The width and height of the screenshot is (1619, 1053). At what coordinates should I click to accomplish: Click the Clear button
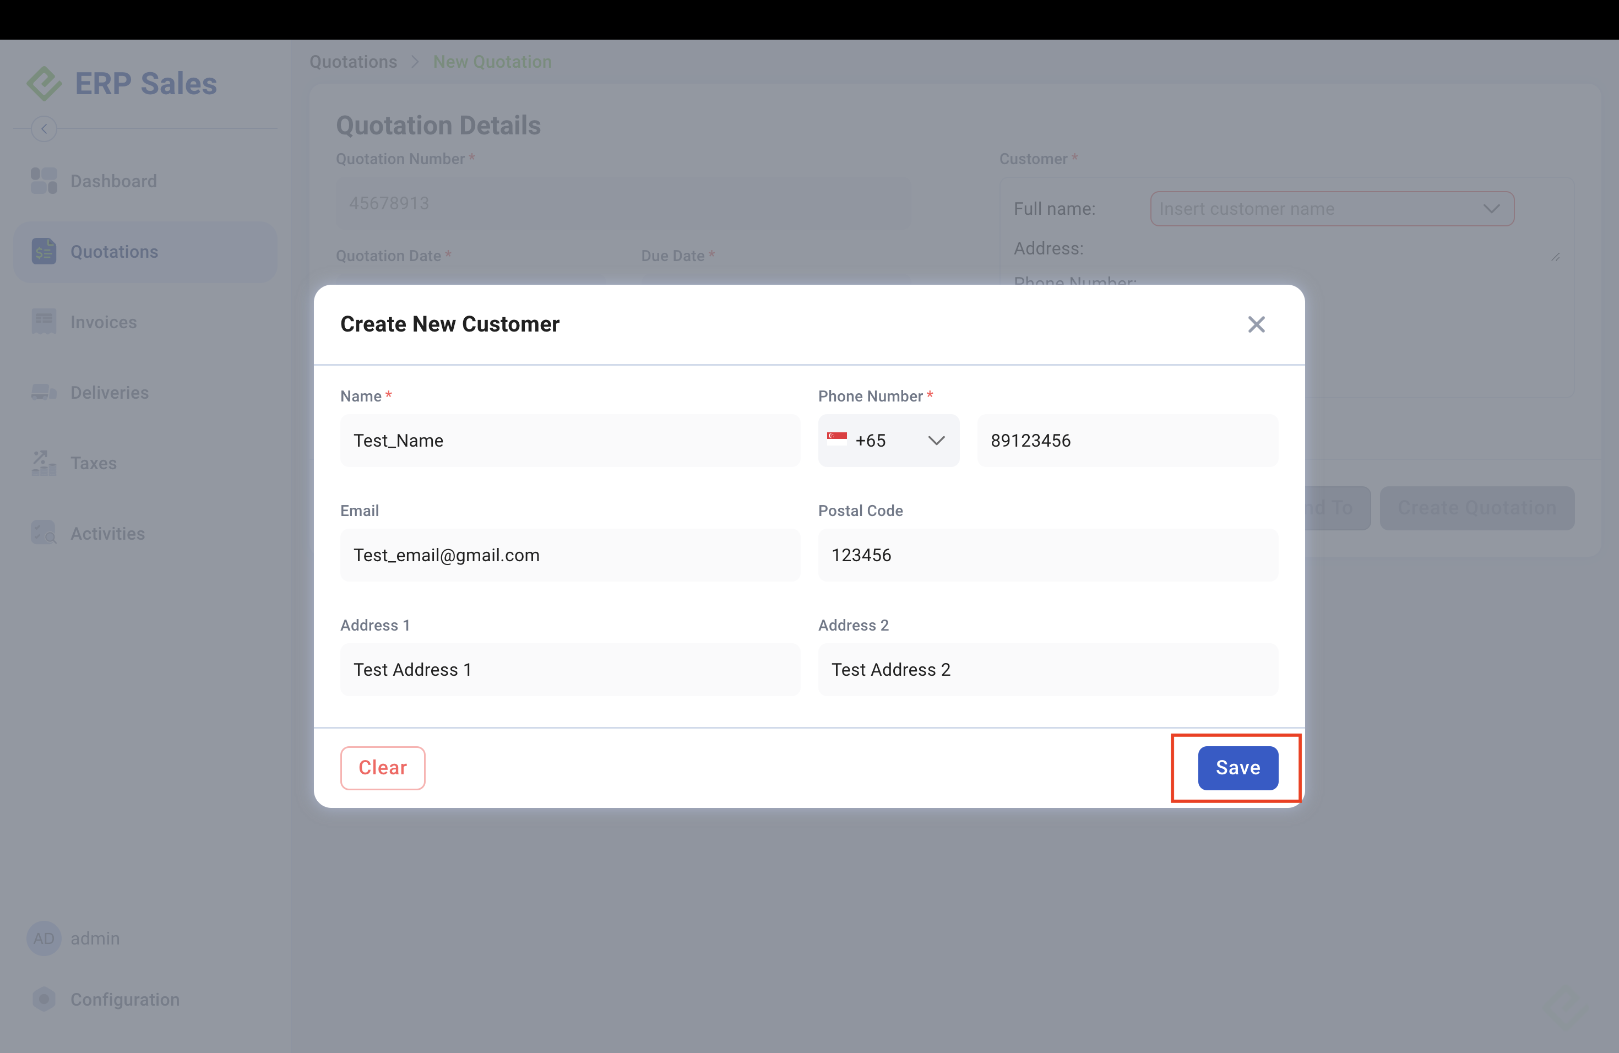tap(382, 767)
